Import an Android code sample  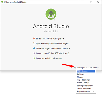click(49, 58)
